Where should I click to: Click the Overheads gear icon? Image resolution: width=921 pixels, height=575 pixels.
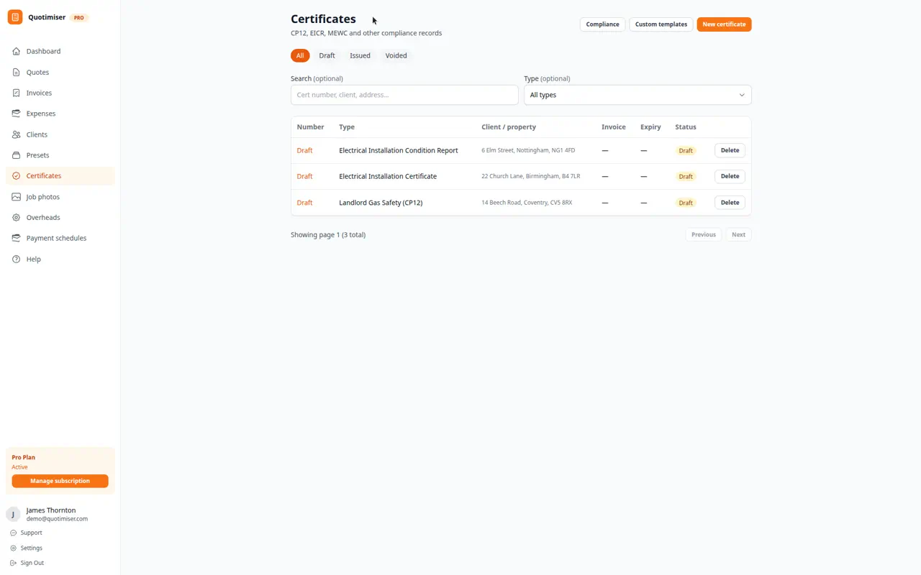pos(16,217)
